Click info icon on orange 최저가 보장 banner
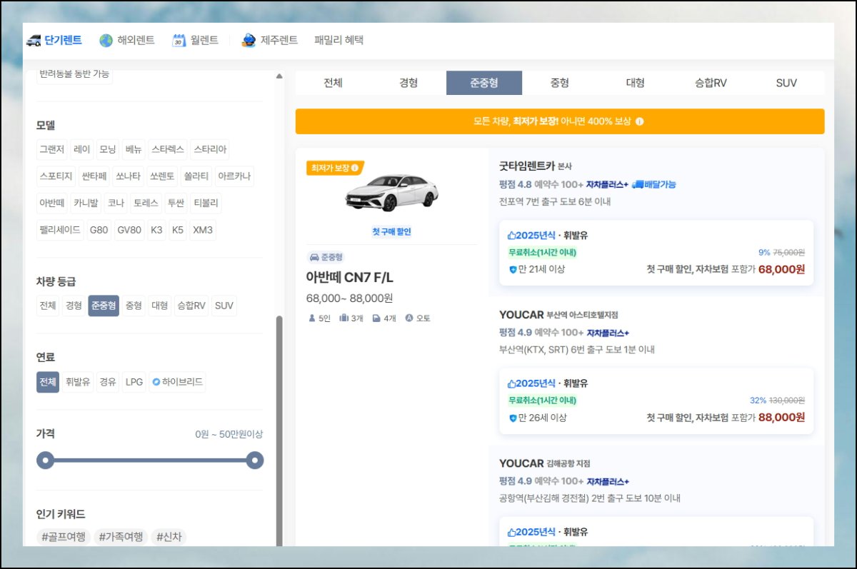Viewport: 857px width, 569px height. point(639,121)
